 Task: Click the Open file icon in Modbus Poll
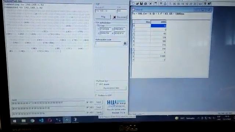(137, 3)
